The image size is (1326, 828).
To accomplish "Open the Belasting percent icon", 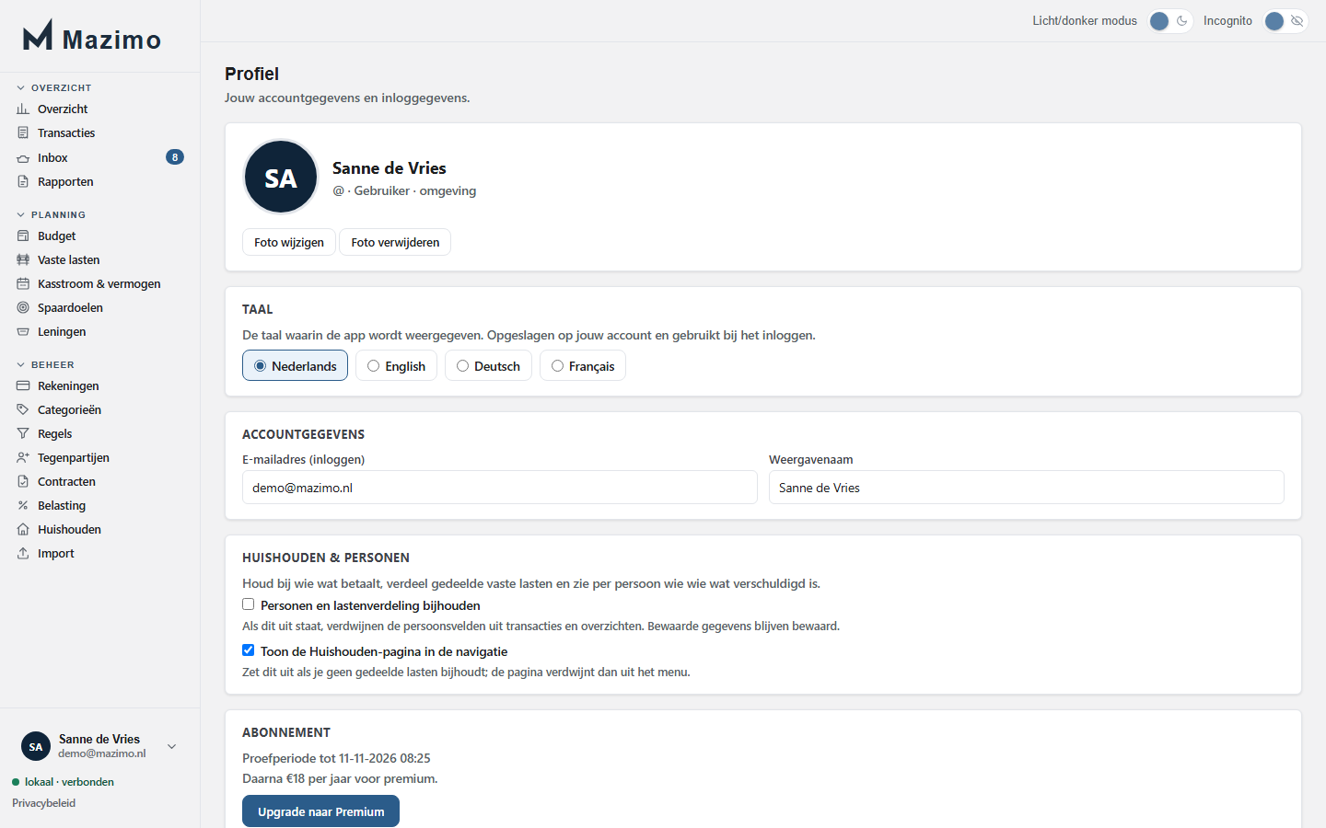I will (23, 505).
